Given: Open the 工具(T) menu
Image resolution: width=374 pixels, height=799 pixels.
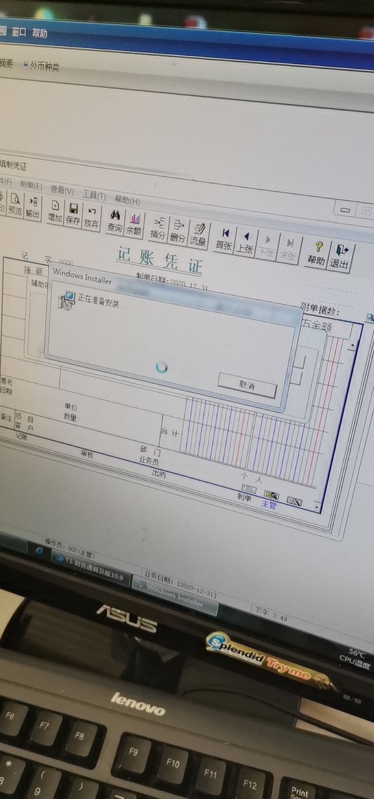Looking at the screenshot, I should coord(94,195).
